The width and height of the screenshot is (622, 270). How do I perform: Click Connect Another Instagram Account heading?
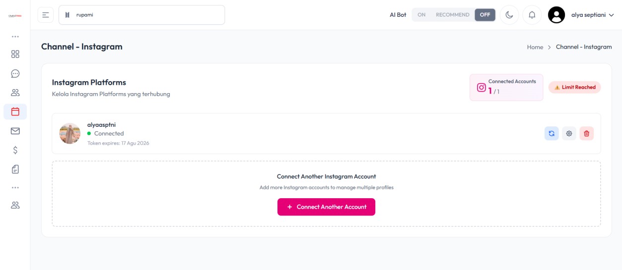click(326, 176)
